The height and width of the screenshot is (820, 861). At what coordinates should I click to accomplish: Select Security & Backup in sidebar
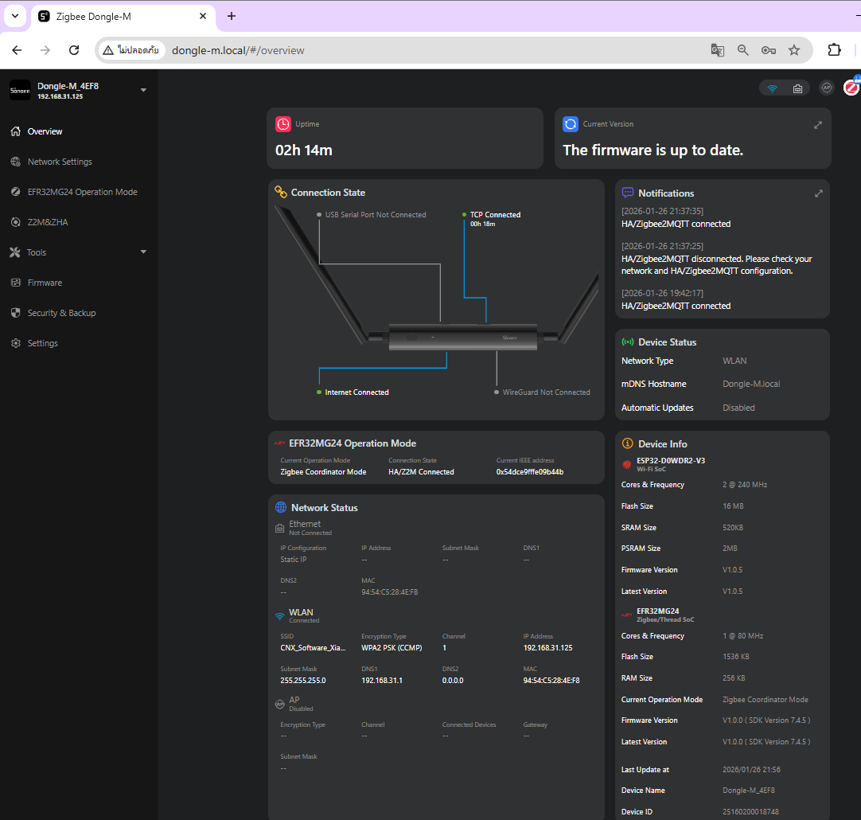tap(61, 313)
